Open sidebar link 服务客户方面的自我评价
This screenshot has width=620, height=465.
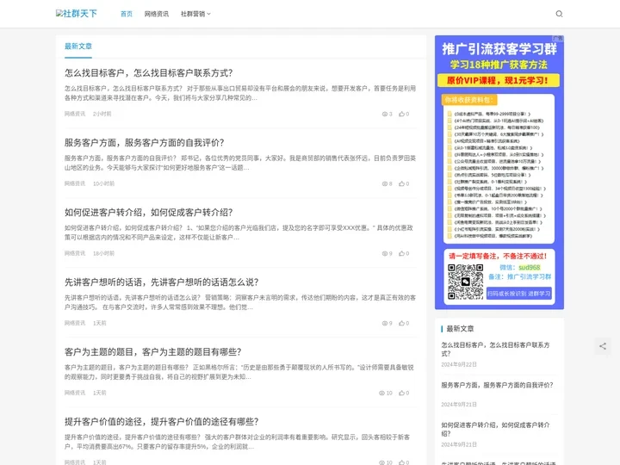(497, 385)
